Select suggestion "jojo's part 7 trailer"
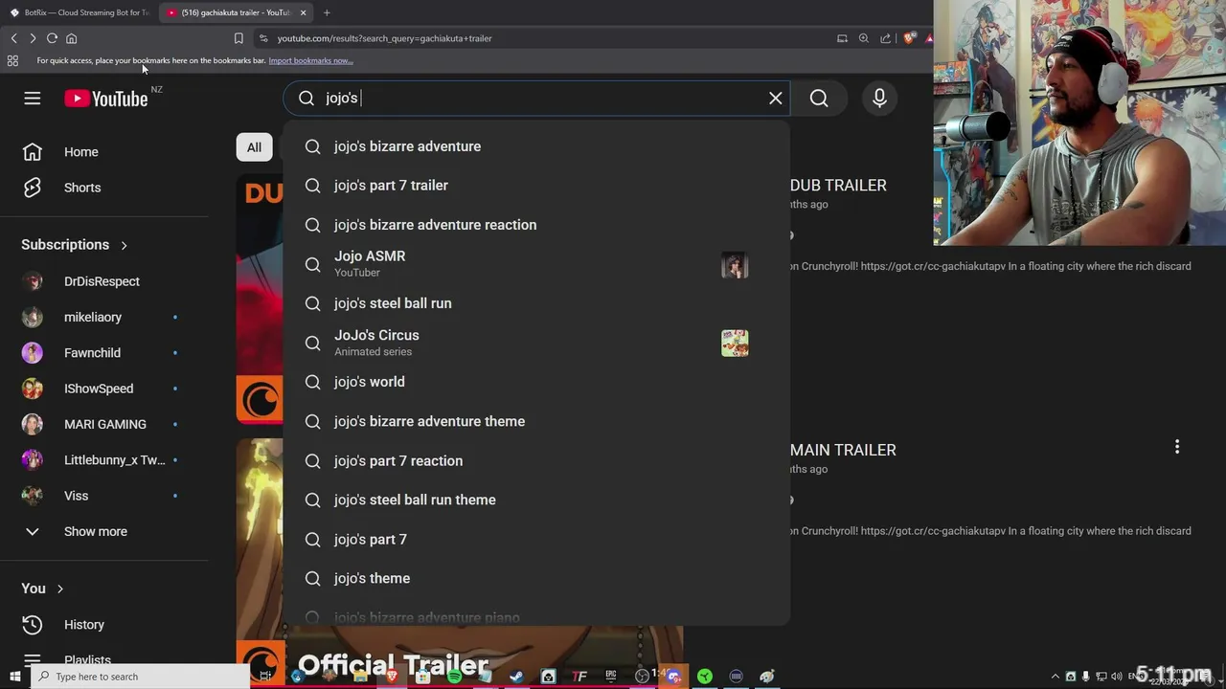 (536, 186)
